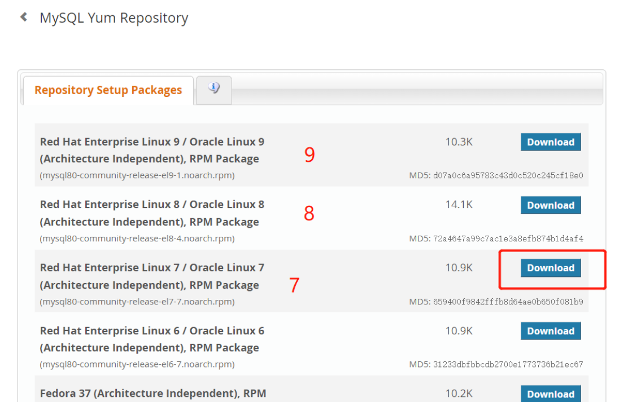Download the Fedora 37 RPM package

551,394
